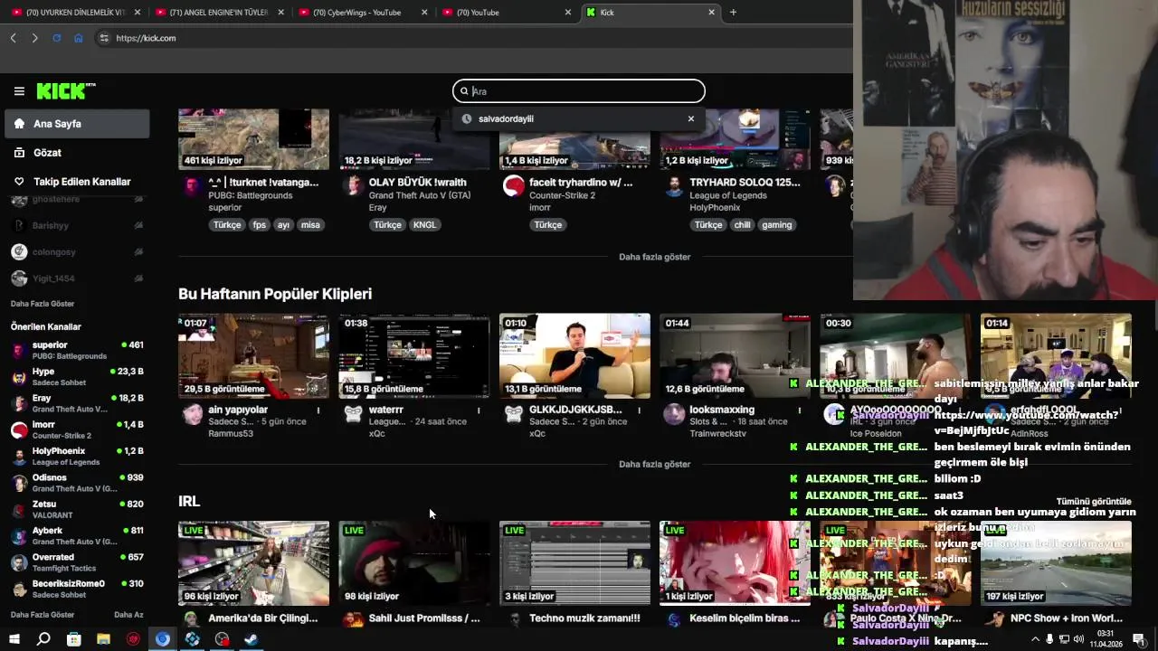Click the browser home button
This screenshot has width=1158, height=651.
78,38
